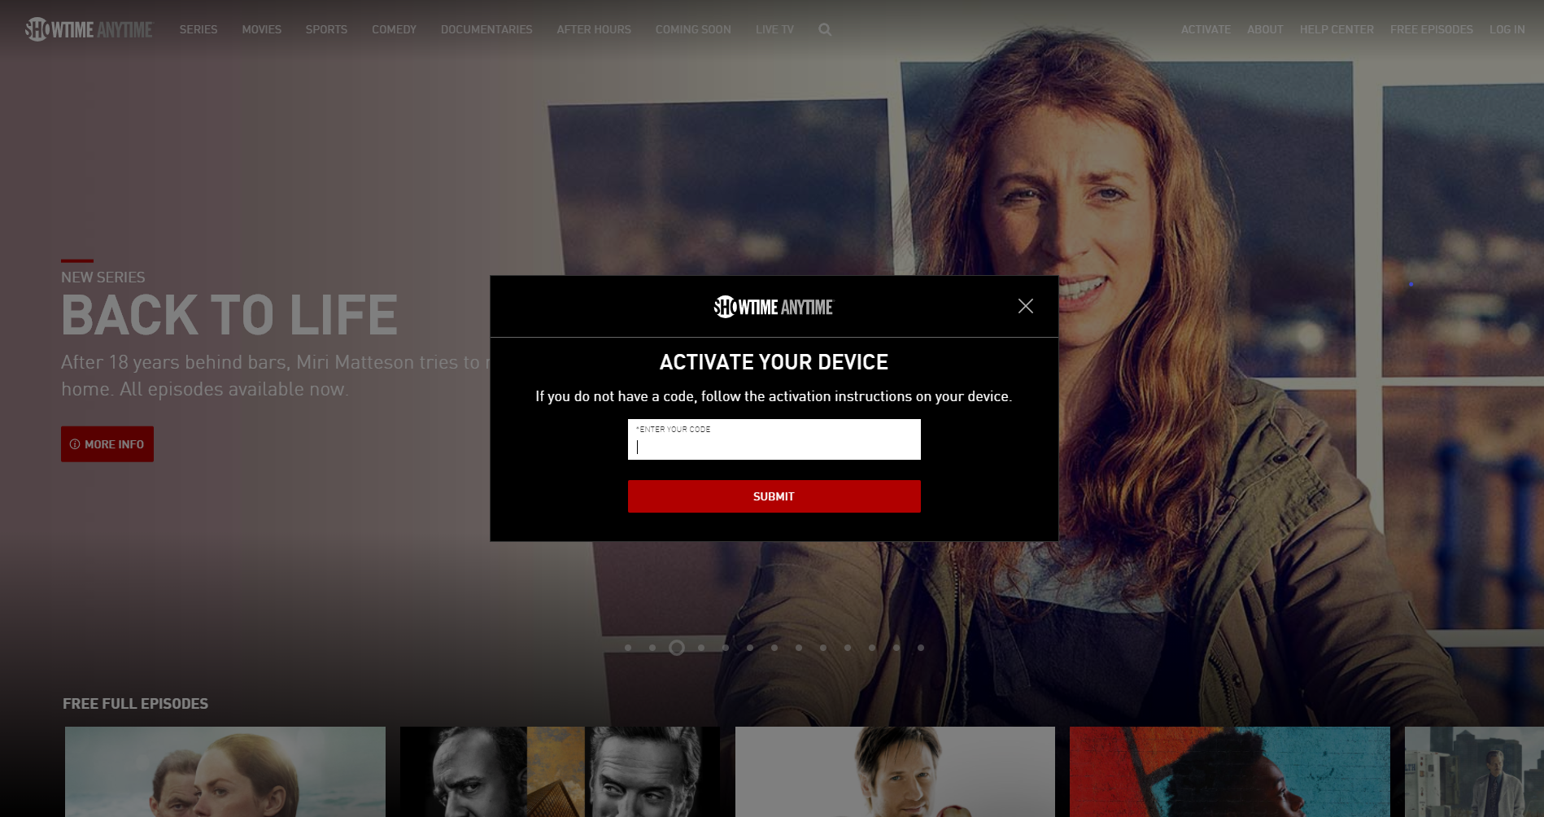Open the Comedy section
Screen dimensions: 1544x817
pyautogui.click(x=394, y=29)
